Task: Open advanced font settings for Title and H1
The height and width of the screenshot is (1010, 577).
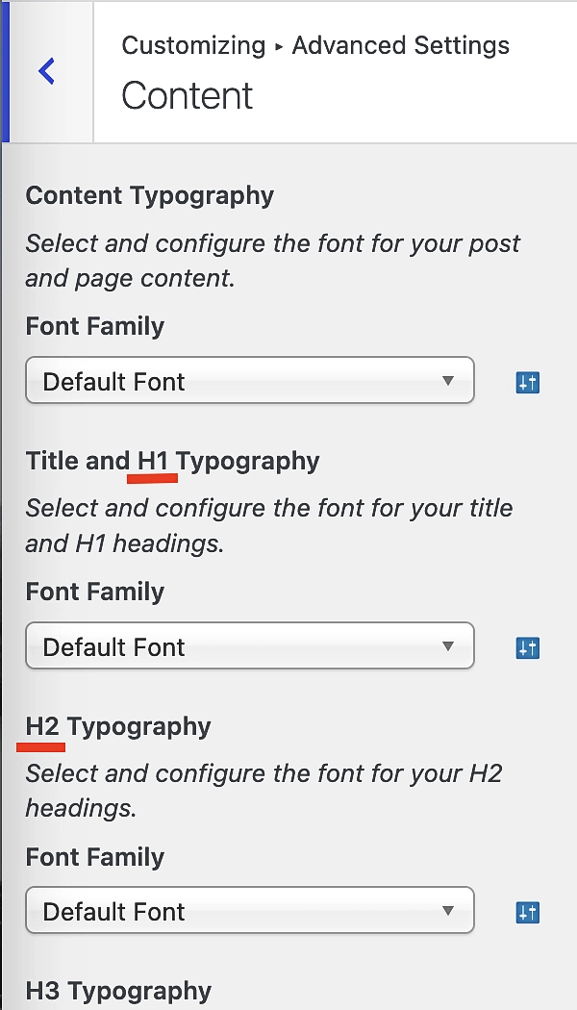Action: [527, 648]
